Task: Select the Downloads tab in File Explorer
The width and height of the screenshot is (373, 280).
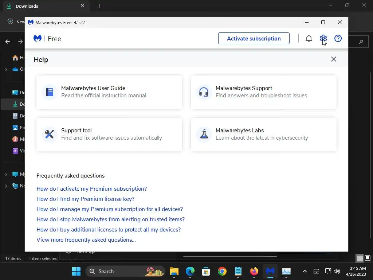Action: coord(46,6)
